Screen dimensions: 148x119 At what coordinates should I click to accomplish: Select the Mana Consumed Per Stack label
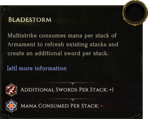(x=60, y=106)
